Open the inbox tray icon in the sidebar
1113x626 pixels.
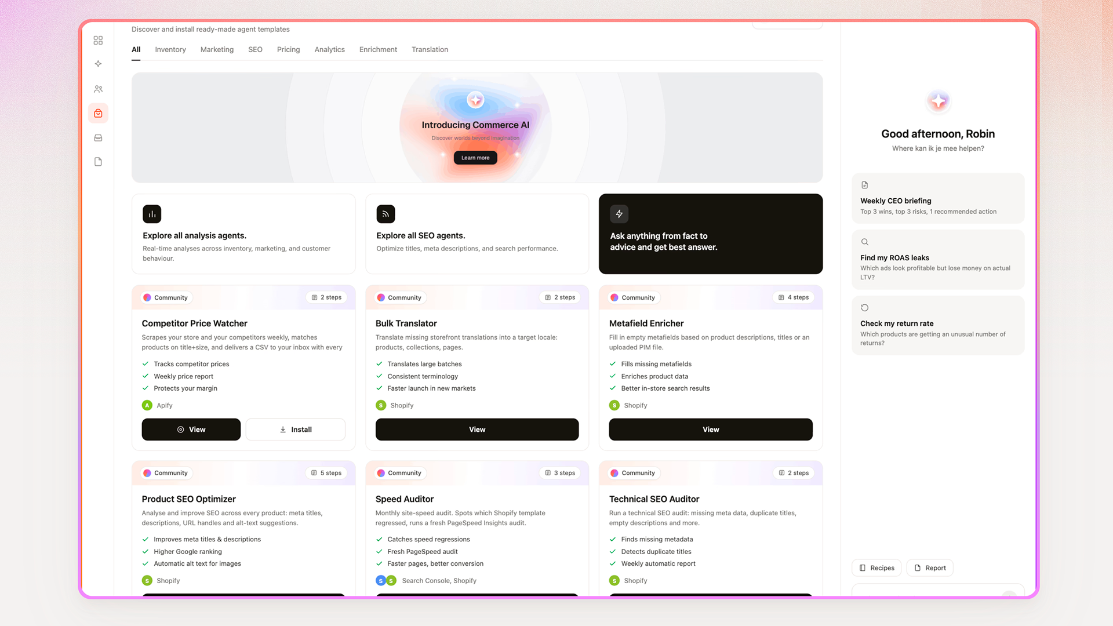98,138
